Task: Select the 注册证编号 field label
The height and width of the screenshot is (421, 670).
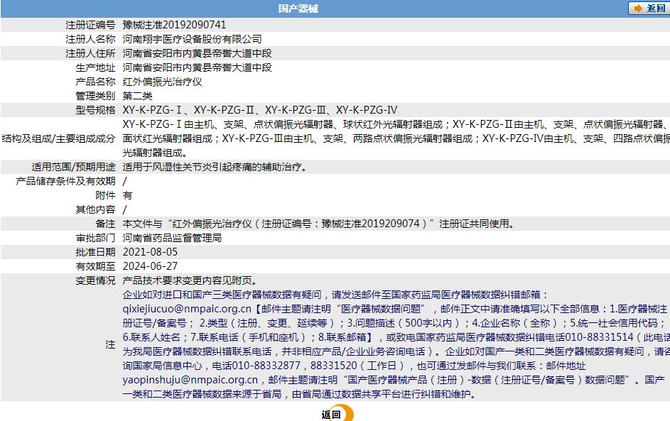Action: [x=90, y=25]
